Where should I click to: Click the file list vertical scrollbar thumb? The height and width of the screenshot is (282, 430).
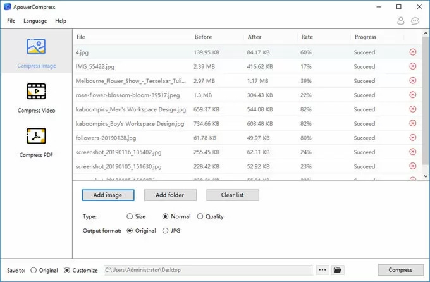tap(426, 101)
